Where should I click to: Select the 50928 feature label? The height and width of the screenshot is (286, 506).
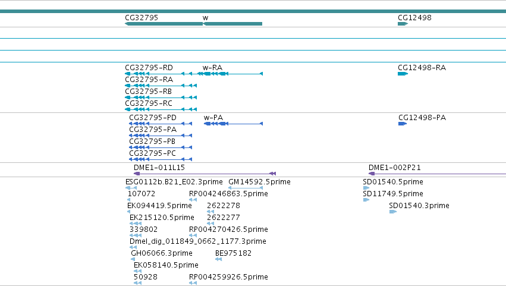tap(146, 277)
